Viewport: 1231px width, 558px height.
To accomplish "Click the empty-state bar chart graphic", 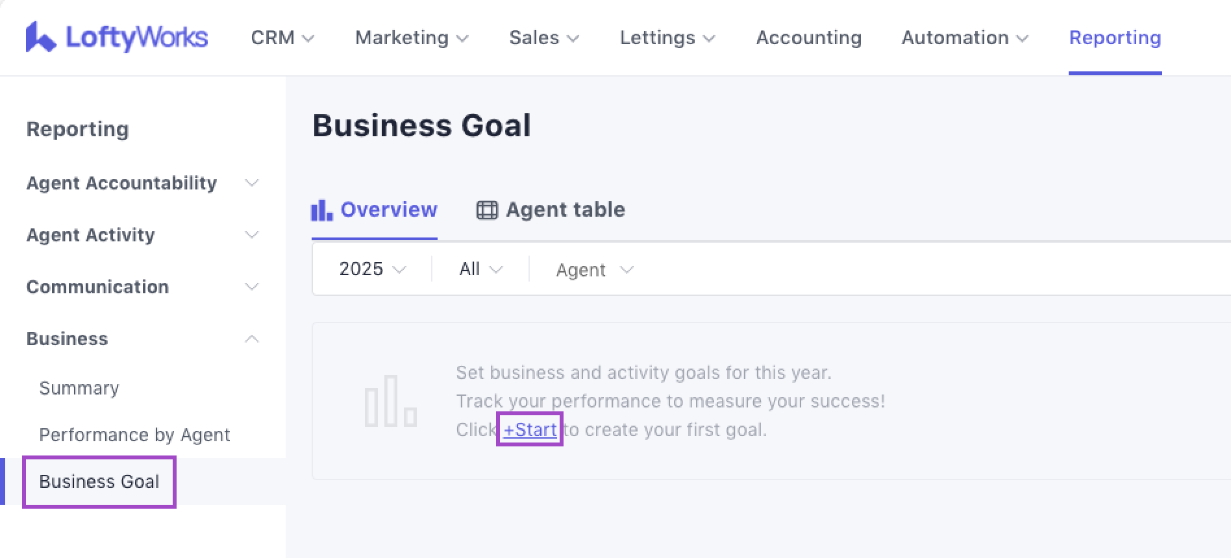I will pos(390,402).
